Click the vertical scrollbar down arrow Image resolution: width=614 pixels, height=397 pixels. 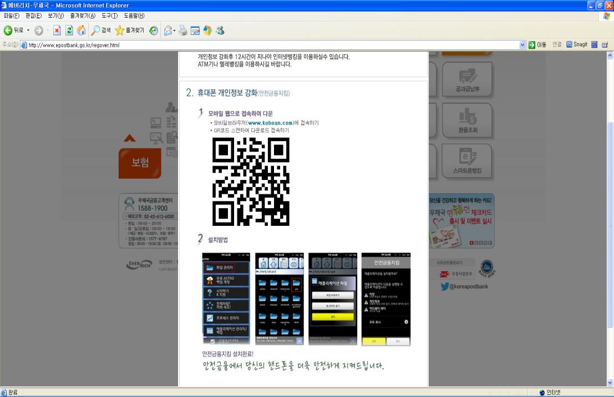tap(610, 383)
